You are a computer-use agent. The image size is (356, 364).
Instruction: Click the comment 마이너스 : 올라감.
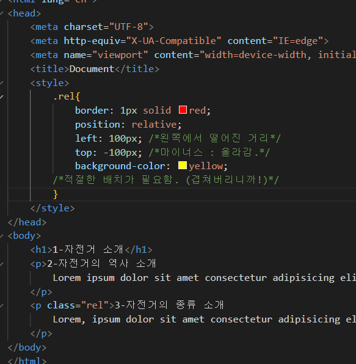(x=209, y=153)
